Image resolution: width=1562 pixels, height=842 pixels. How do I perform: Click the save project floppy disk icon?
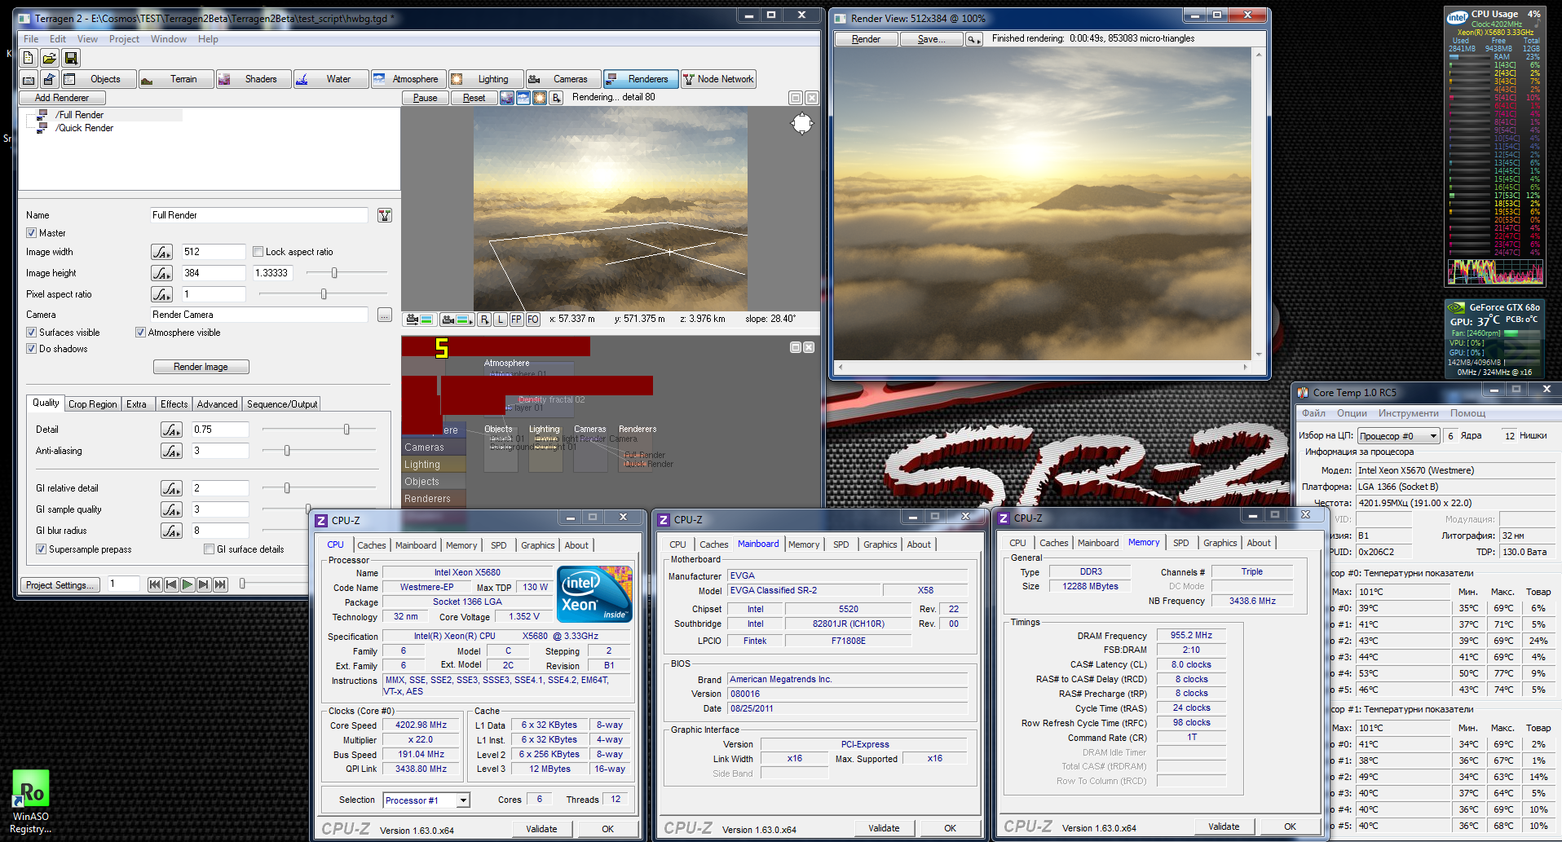[71, 58]
